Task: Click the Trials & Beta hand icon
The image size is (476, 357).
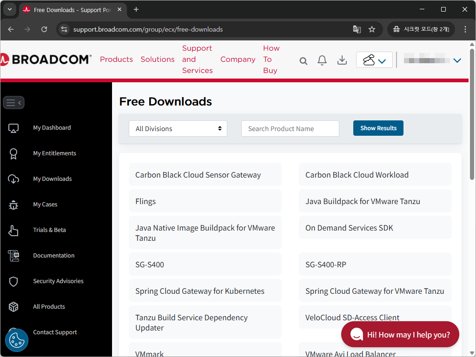Action: pyautogui.click(x=13, y=231)
